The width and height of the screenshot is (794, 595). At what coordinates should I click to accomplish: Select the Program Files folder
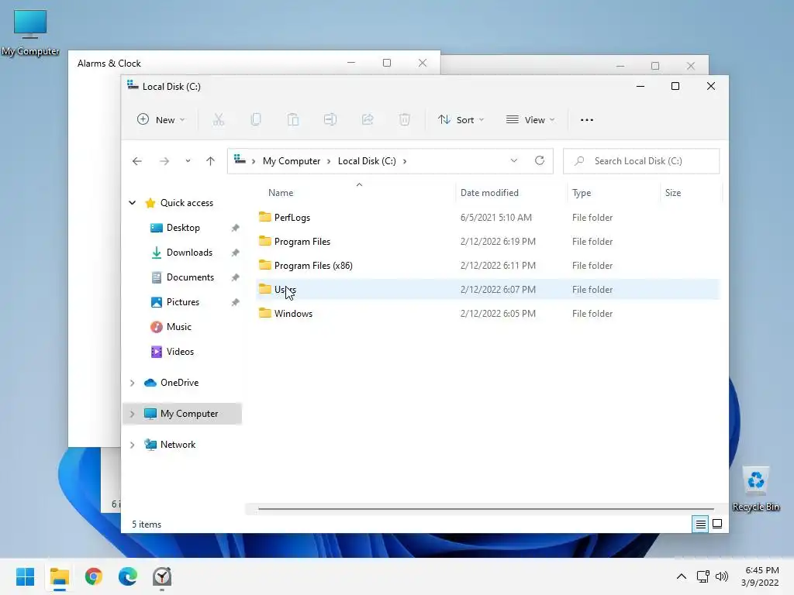pos(487,242)
